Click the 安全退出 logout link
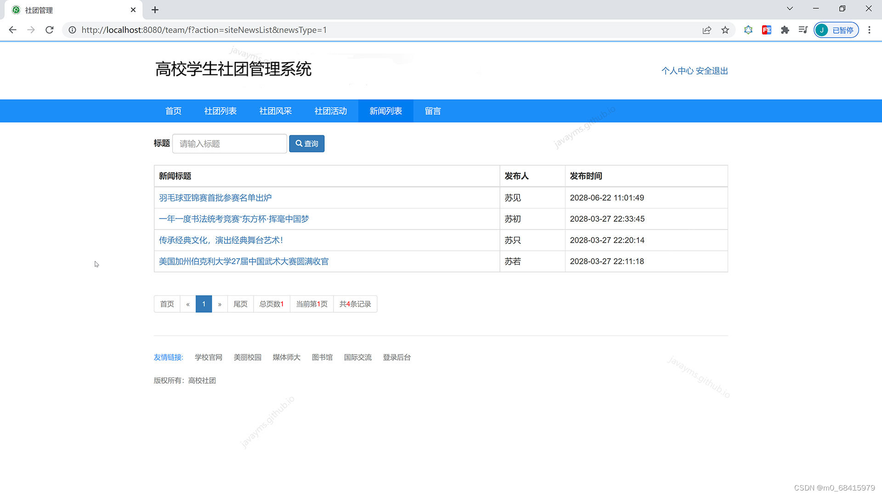Image resolution: width=882 pixels, height=496 pixels. (x=712, y=71)
